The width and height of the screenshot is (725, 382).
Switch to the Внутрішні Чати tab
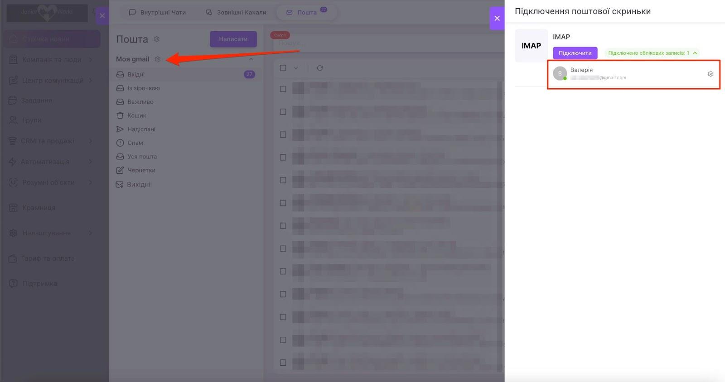pos(158,12)
